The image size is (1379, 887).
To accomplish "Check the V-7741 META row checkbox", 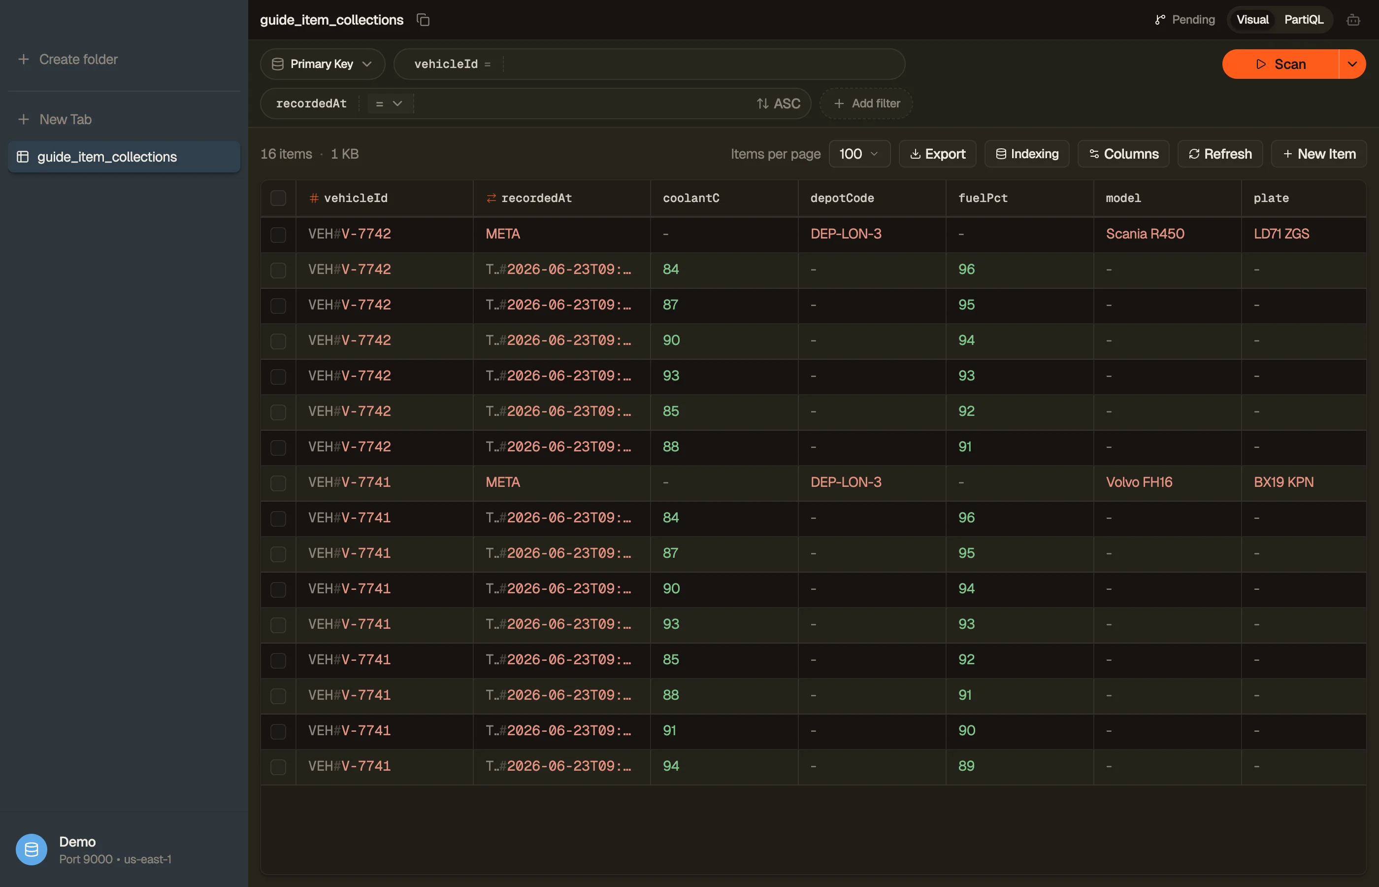I will click(x=279, y=482).
